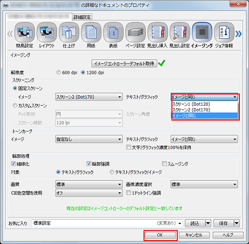249x244 pixels.
Task: Open the スクリーン2 (Dot170) image screen dropdown
Action: 89,97
